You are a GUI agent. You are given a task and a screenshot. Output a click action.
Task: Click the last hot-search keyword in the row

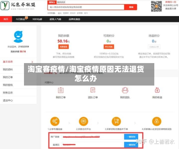tap(86, 13)
